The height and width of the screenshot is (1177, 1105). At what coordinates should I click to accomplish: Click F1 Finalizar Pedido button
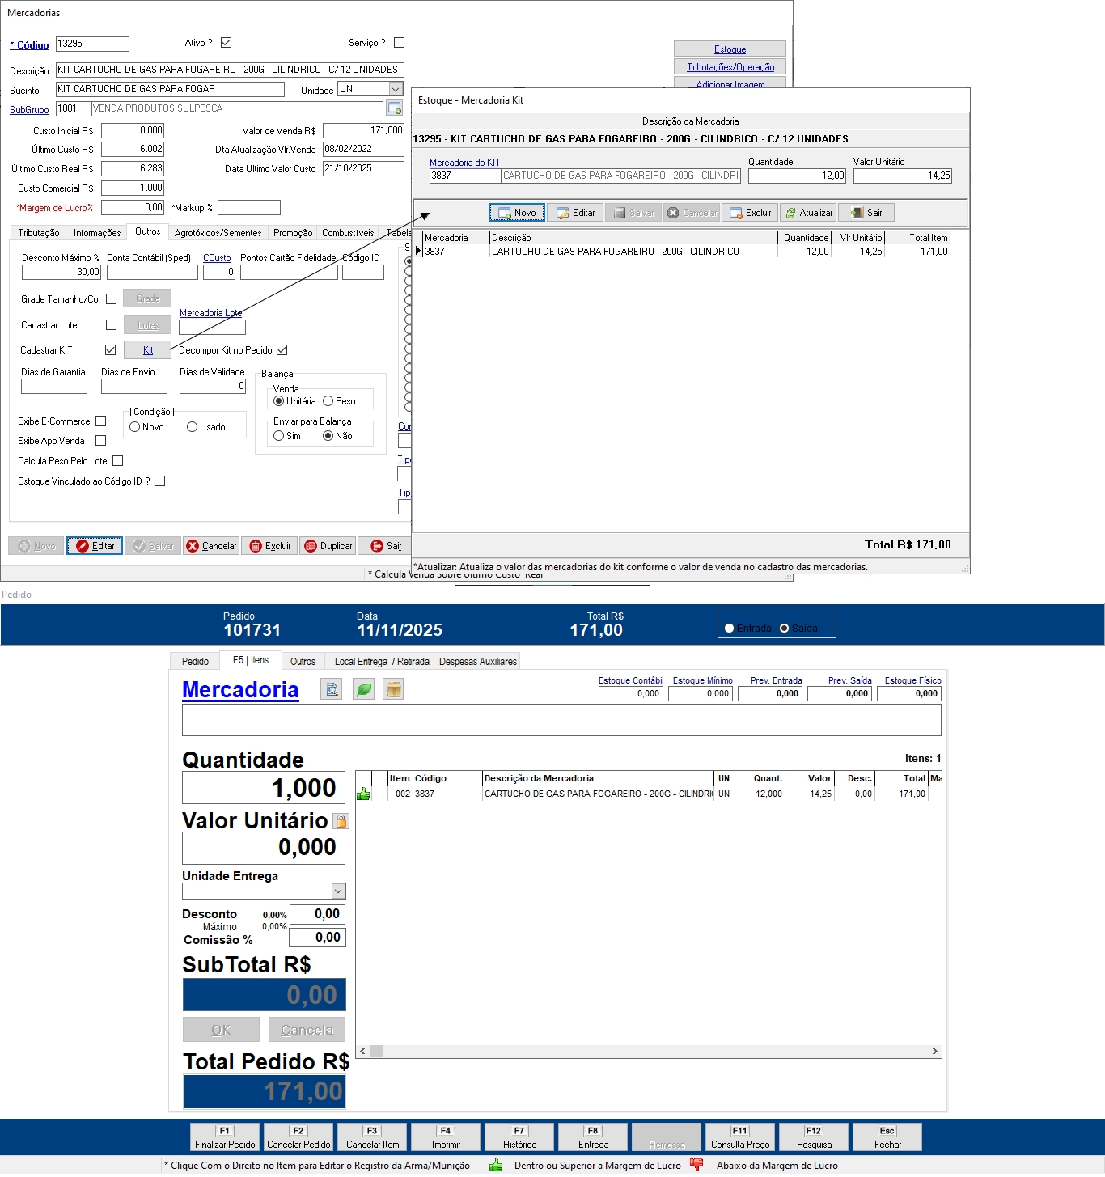click(x=225, y=1137)
